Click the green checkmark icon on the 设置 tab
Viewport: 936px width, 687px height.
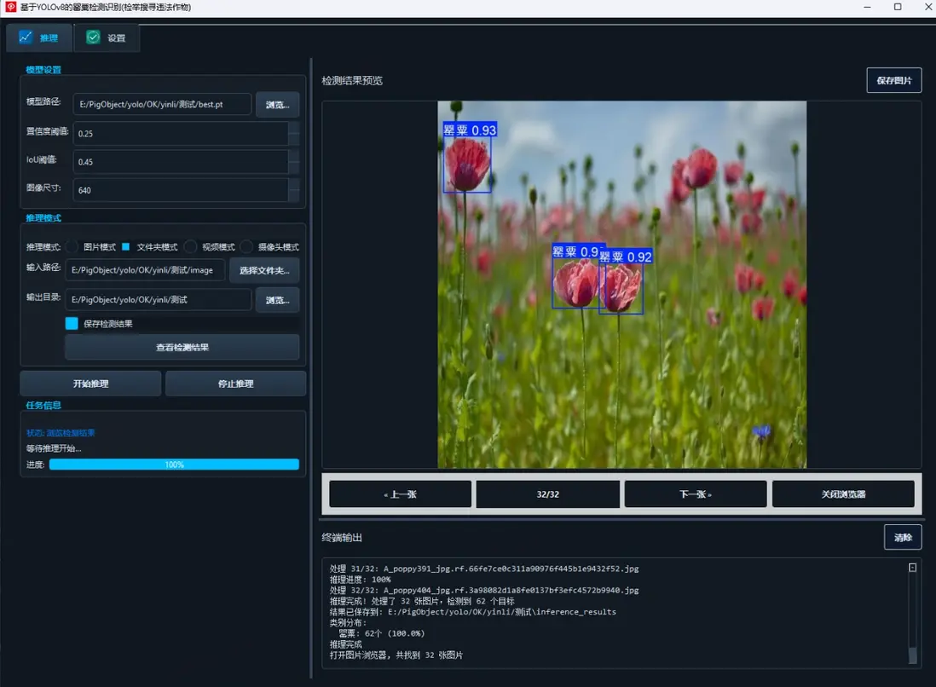(x=93, y=38)
